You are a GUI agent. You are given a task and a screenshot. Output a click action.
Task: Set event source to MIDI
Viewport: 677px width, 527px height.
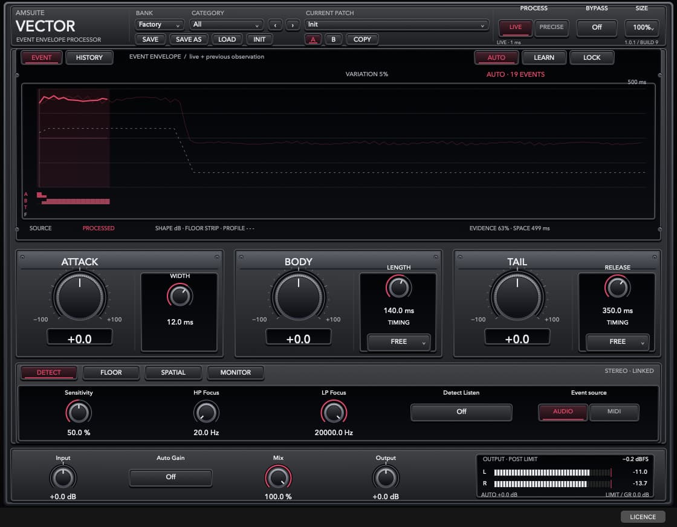[x=614, y=412]
